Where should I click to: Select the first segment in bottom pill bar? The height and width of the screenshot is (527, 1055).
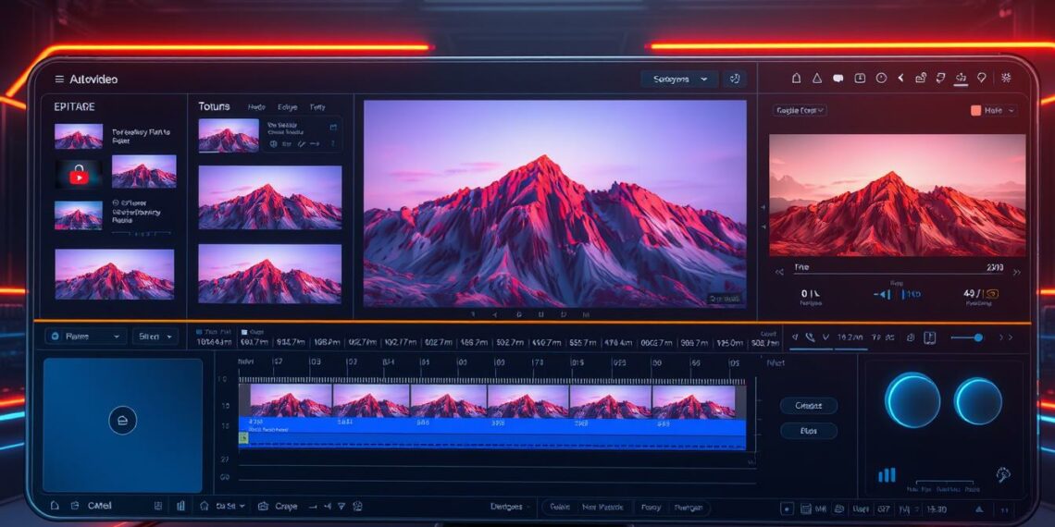coord(560,508)
